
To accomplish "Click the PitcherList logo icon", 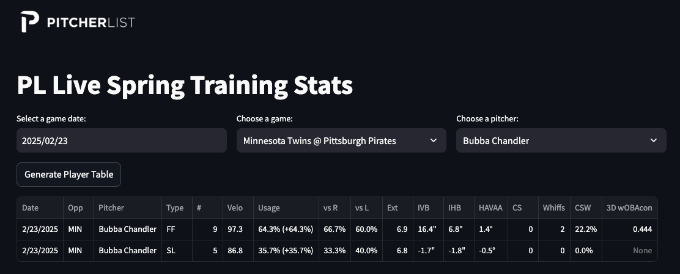I will [30, 21].
